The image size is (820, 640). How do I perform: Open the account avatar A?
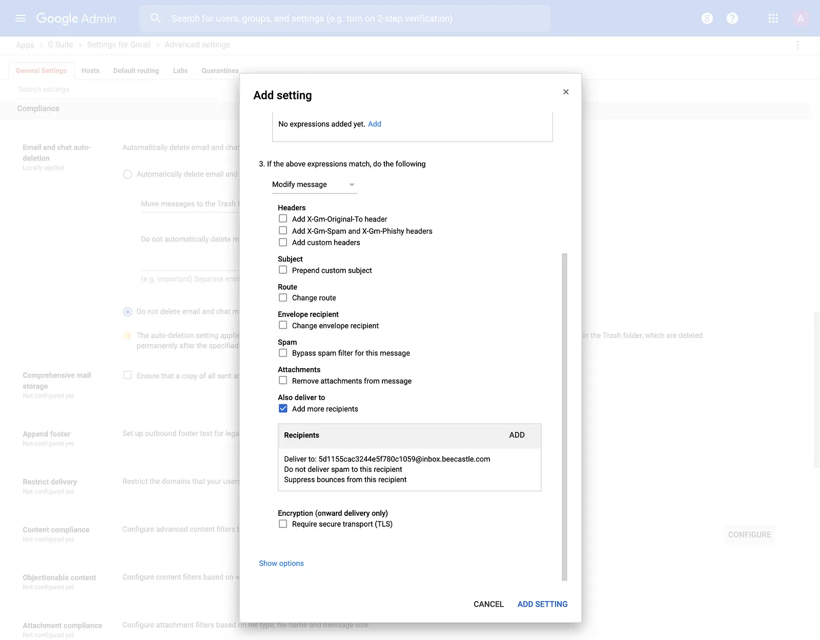coord(801,18)
